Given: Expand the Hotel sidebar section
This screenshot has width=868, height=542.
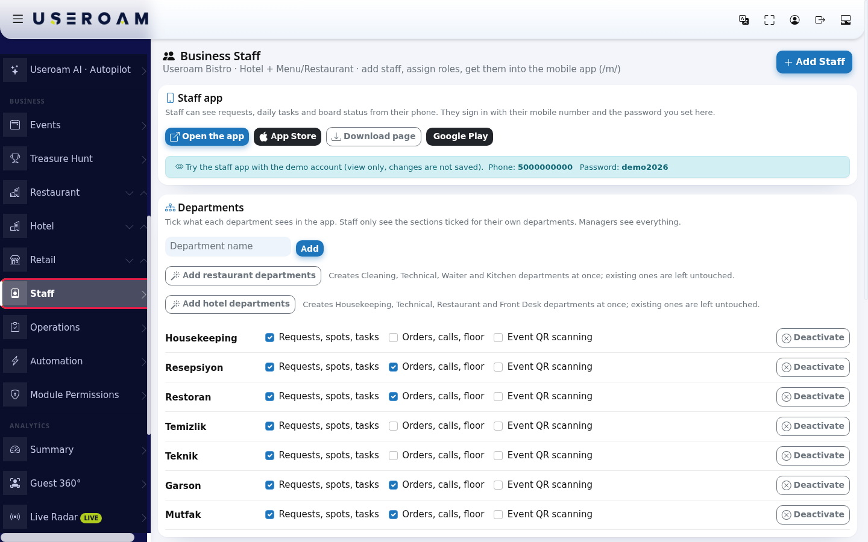Looking at the screenshot, I should (75, 226).
